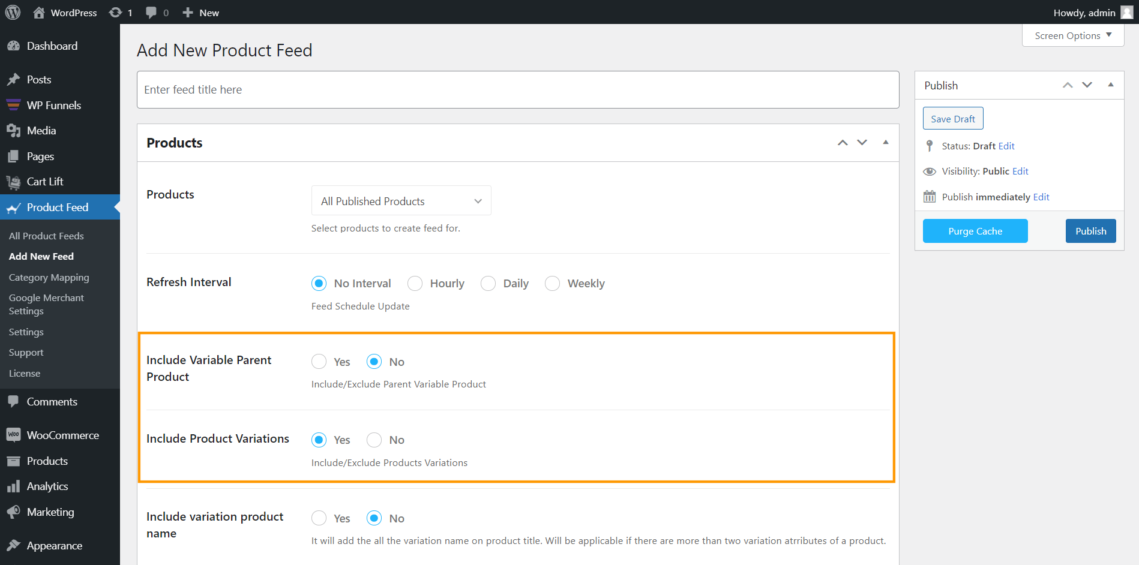
Task: Click the visibility eye icon
Action: pos(930,172)
